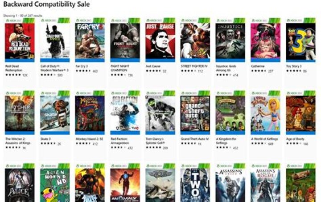Screen dimensions: 321x202
Task: Click the Catherine game cover
Action: click(266, 41)
